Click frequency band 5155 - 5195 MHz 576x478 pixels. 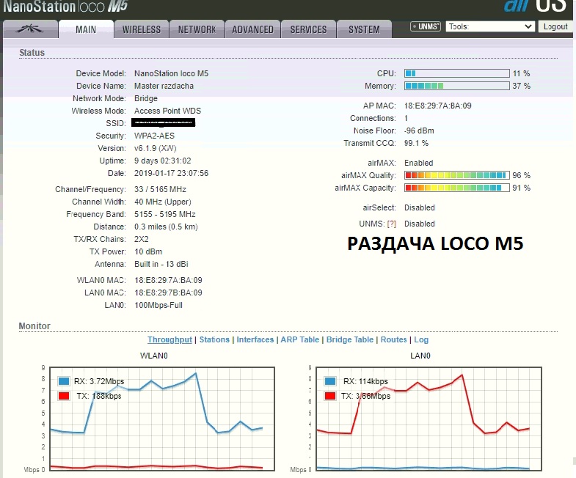(x=165, y=214)
